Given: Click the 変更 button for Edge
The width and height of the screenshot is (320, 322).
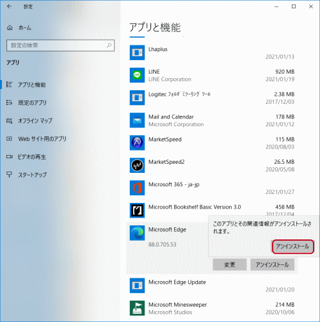Looking at the screenshot, I should coord(230,264).
